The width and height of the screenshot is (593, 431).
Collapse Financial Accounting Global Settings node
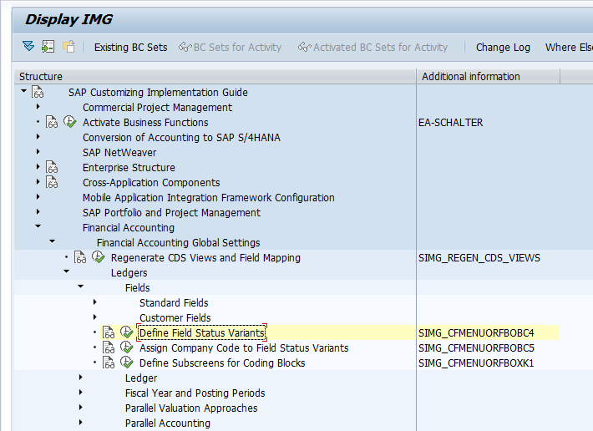[x=52, y=241]
